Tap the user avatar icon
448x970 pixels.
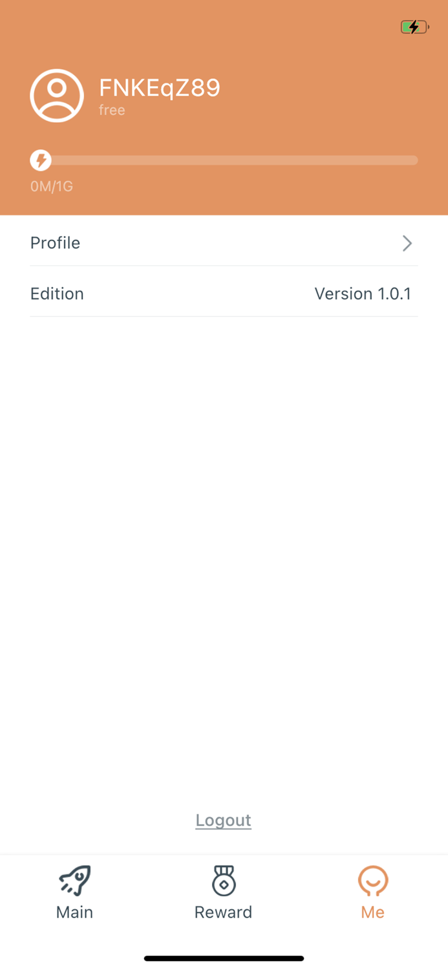click(x=57, y=96)
